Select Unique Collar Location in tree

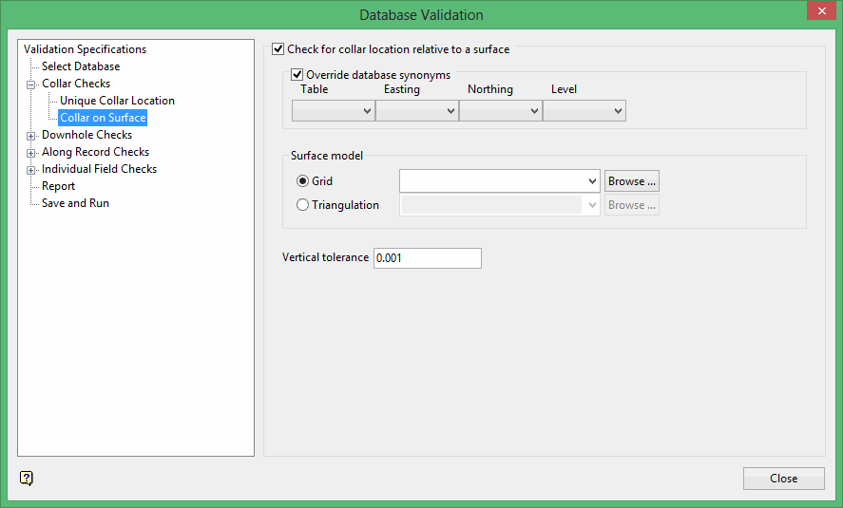click(117, 101)
